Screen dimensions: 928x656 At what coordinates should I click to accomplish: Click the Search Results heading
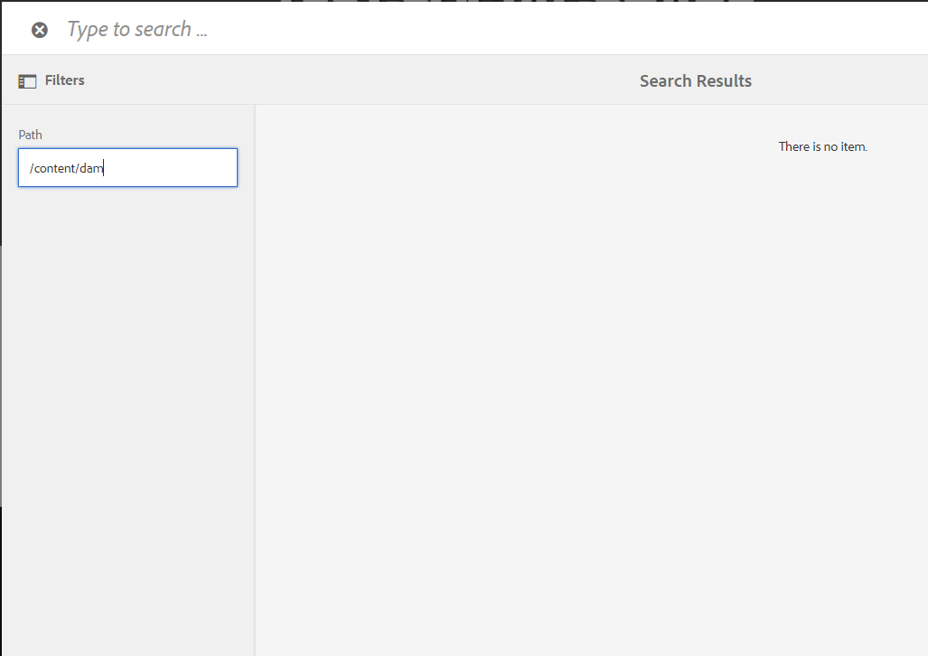coord(696,81)
